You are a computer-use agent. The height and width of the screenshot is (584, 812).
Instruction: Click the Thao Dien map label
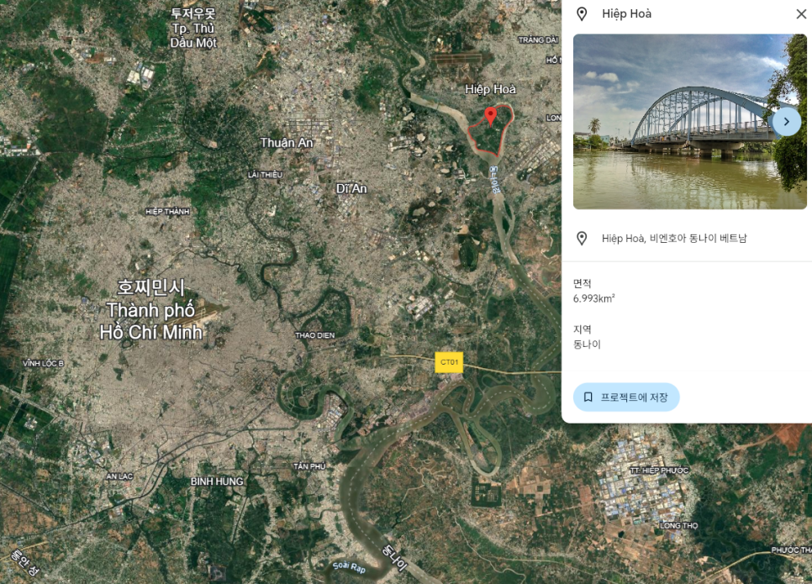[x=315, y=335]
